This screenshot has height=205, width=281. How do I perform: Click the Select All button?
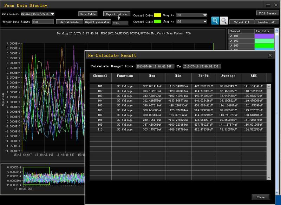click(x=242, y=22)
